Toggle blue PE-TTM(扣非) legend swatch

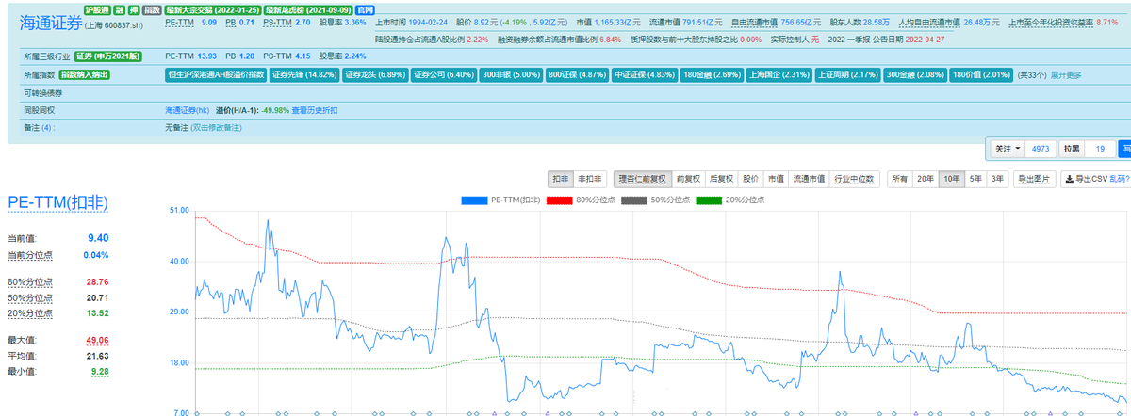pyautogui.click(x=475, y=200)
